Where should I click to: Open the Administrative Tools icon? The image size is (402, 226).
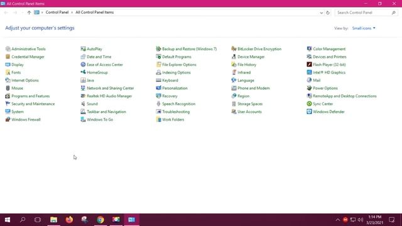(x=8, y=49)
